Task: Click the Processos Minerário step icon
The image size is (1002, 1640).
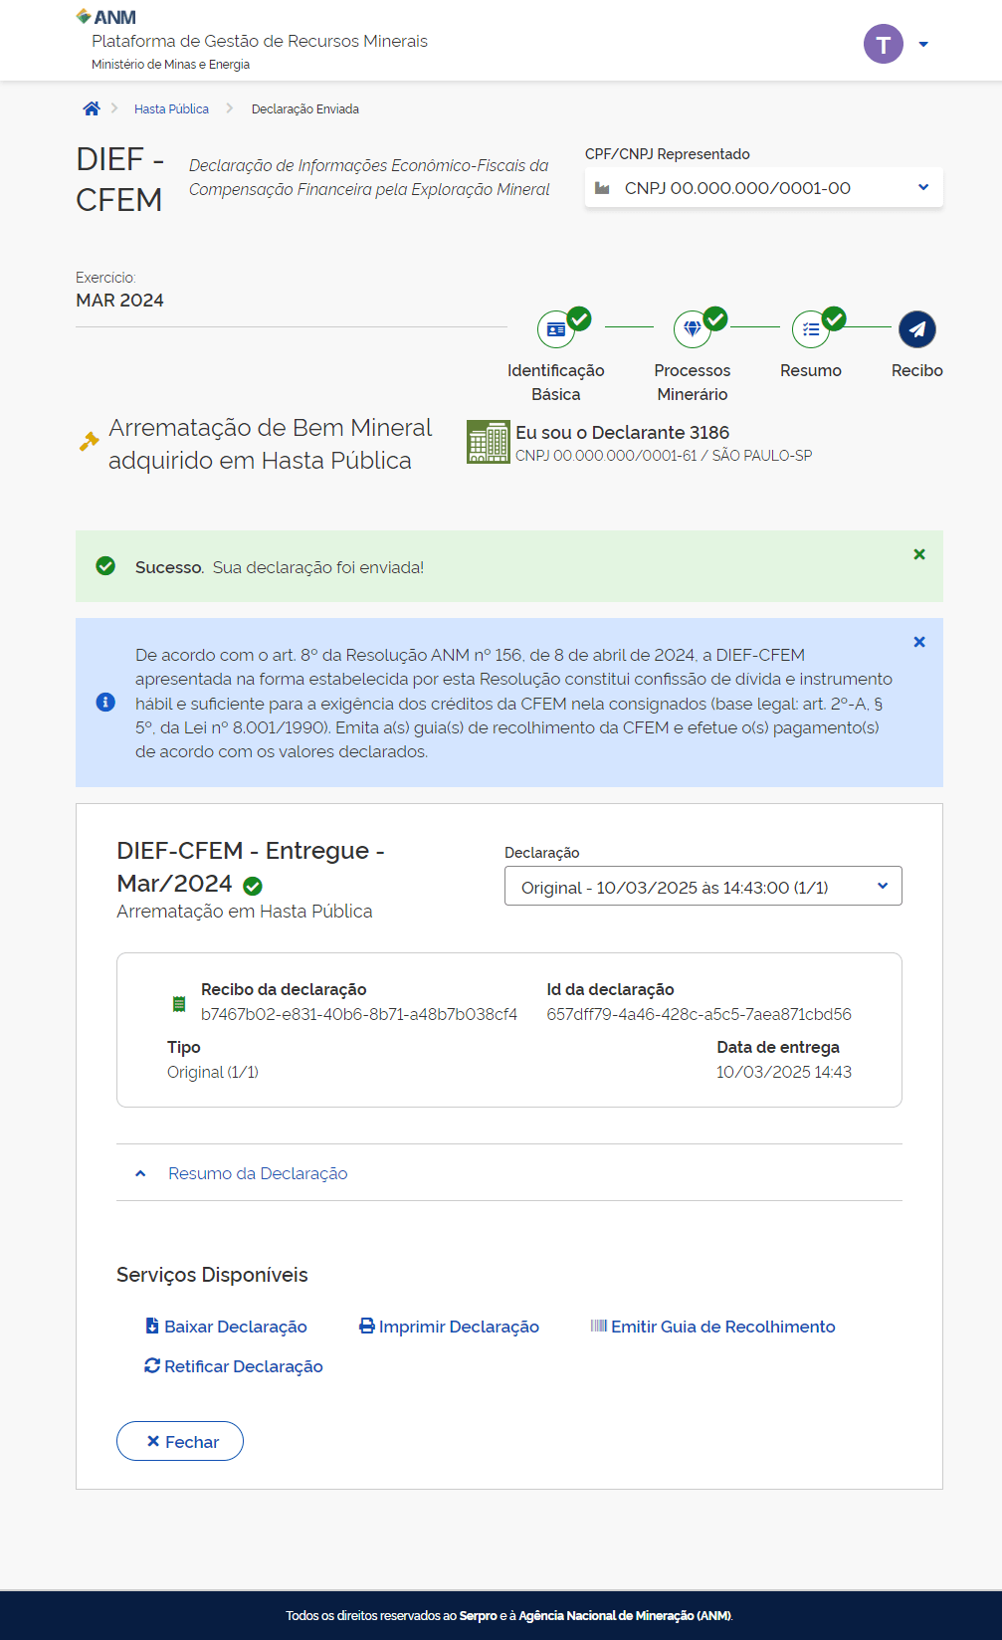Action: click(693, 329)
